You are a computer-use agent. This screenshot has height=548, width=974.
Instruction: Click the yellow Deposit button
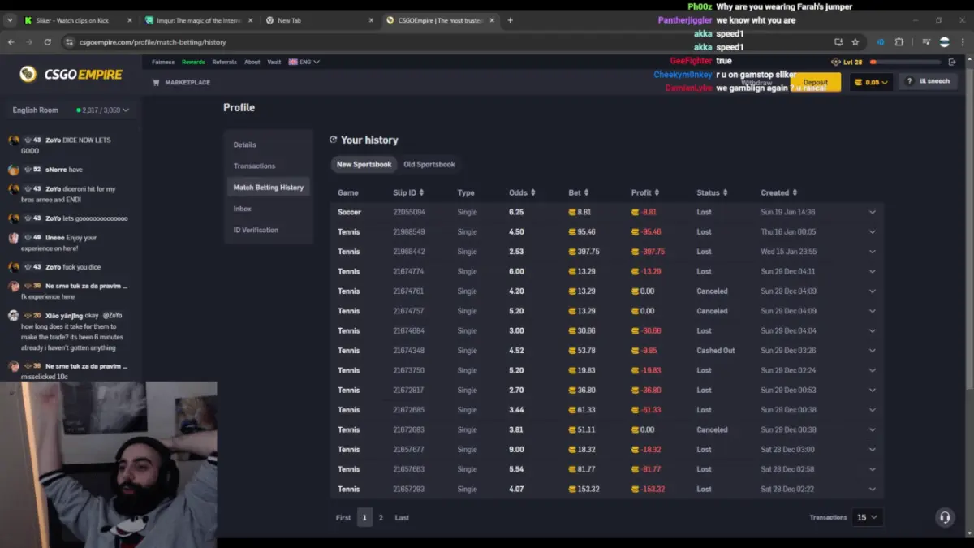[x=815, y=82]
